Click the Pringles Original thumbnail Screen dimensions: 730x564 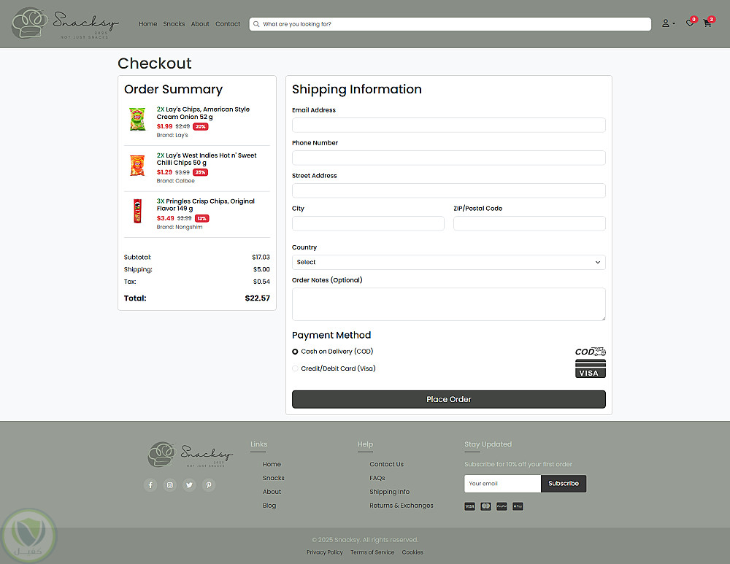coord(137,211)
